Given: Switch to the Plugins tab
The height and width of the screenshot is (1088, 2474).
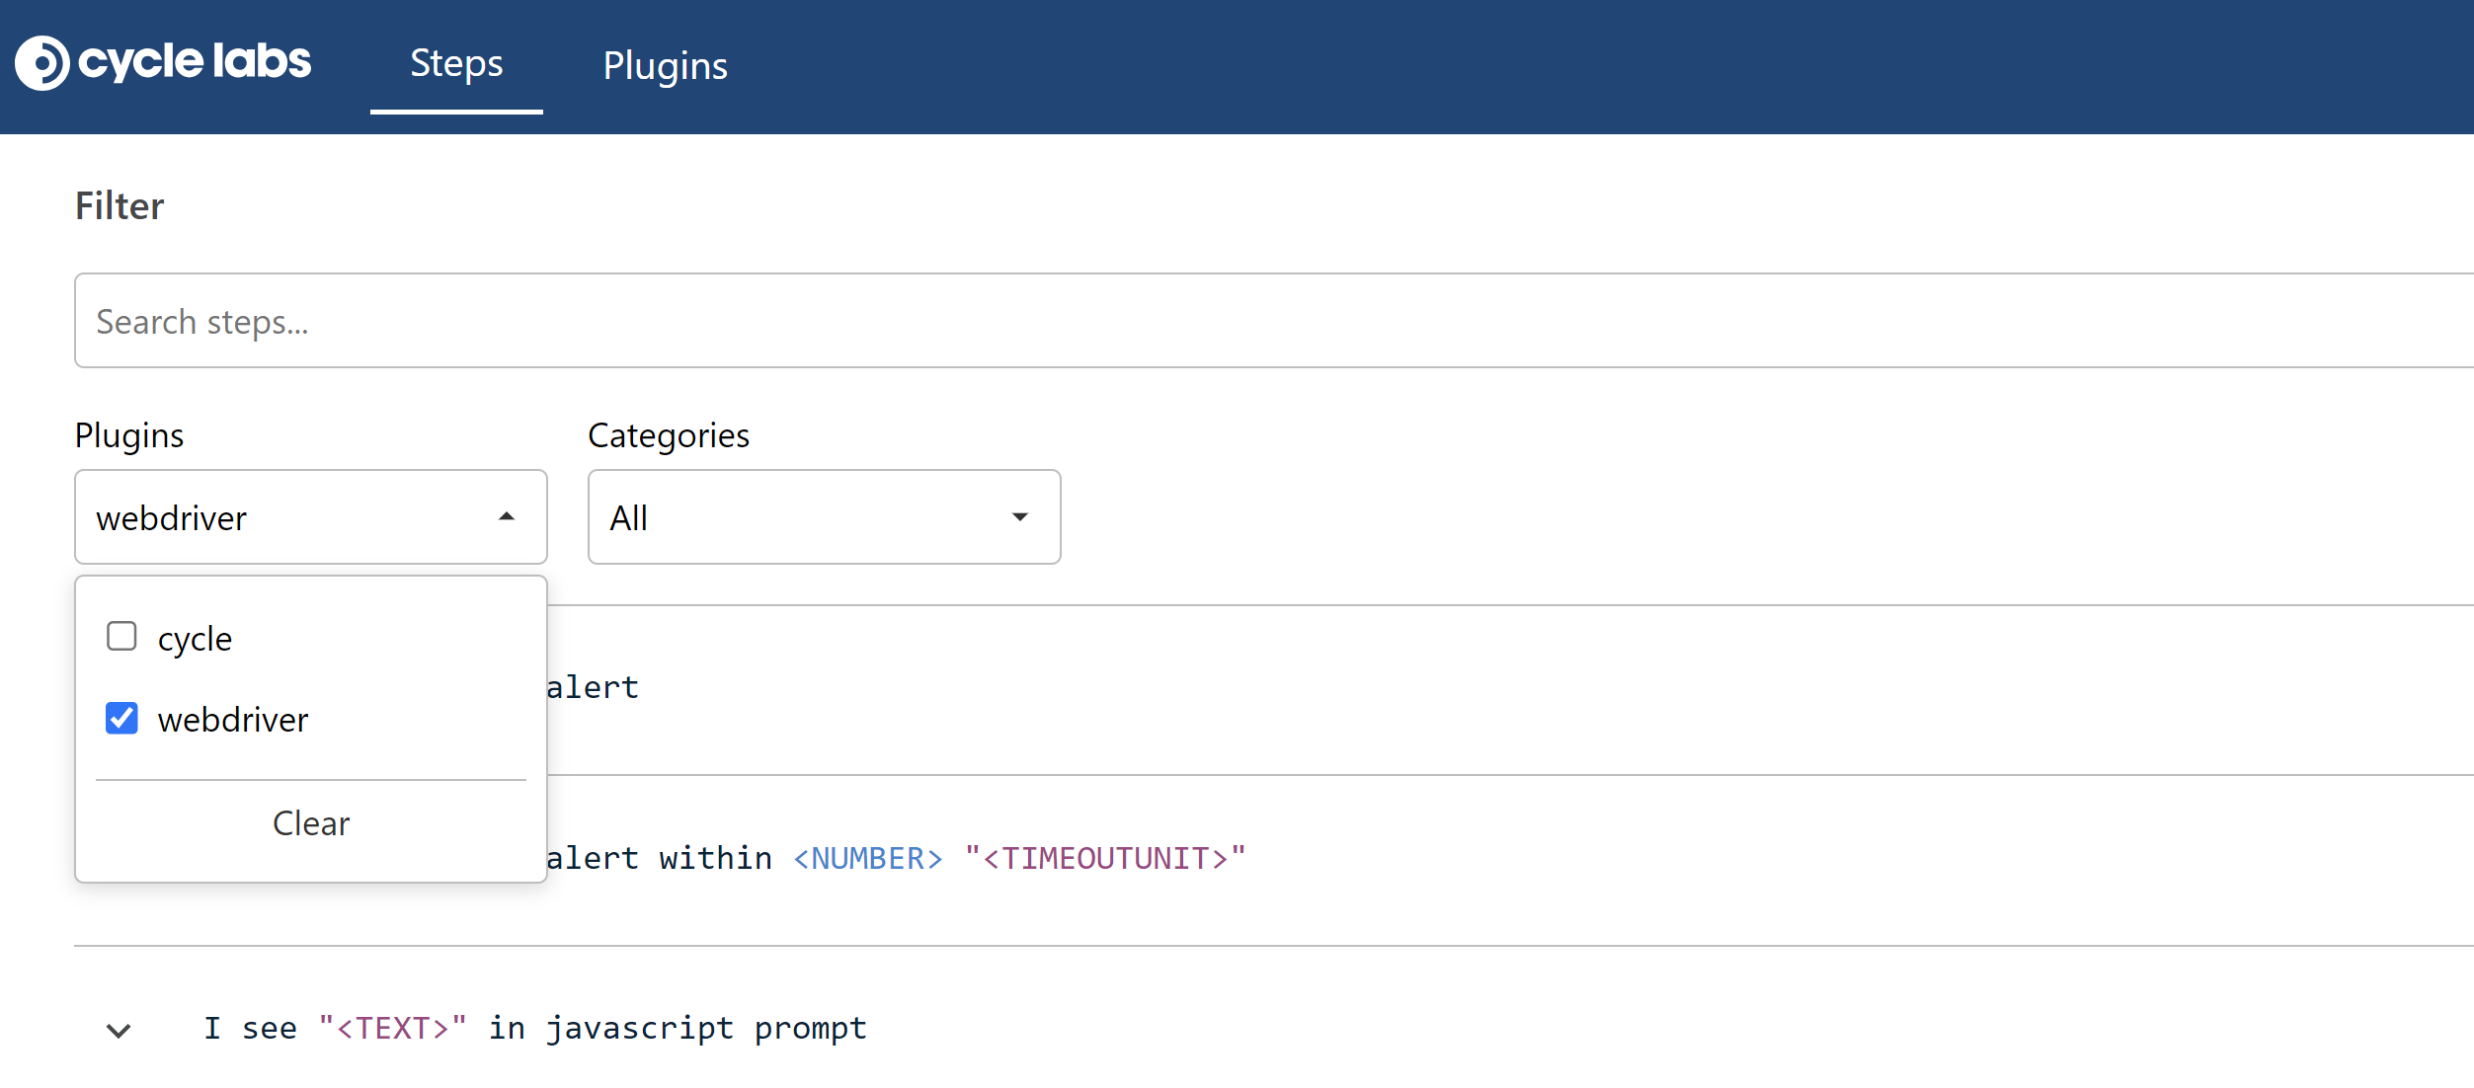Looking at the screenshot, I should click(665, 65).
